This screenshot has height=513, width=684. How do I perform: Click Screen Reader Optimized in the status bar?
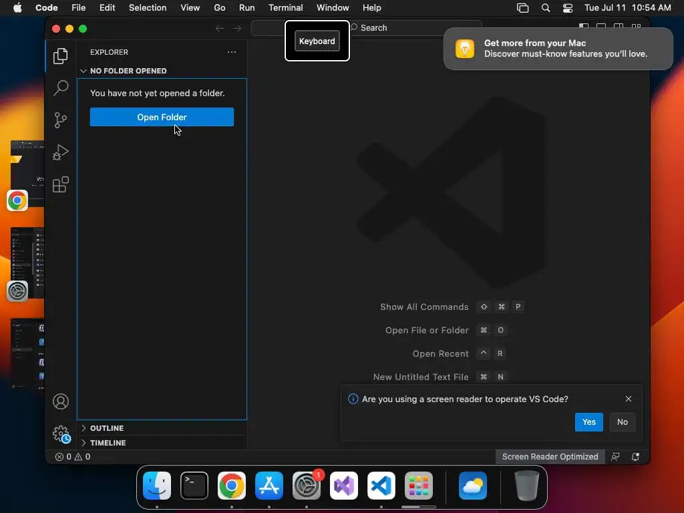[x=550, y=457]
